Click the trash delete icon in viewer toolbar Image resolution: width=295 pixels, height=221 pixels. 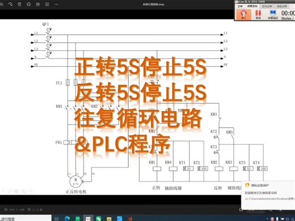(19, 4)
